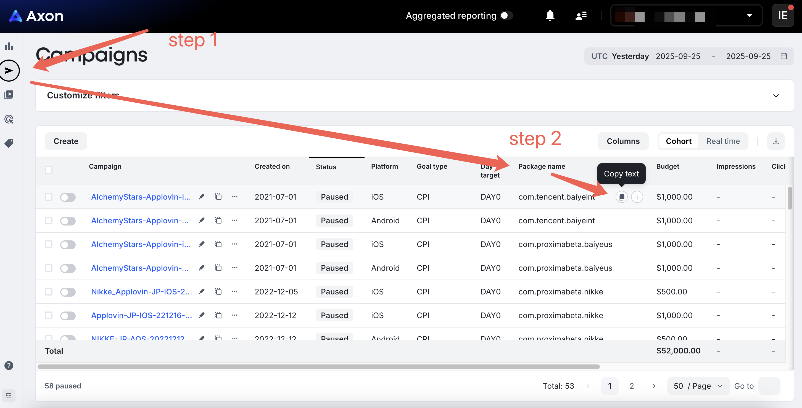Enable the Applovin-JP-IOS-221216 campaign toggle
The width and height of the screenshot is (802, 408).
[68, 316]
